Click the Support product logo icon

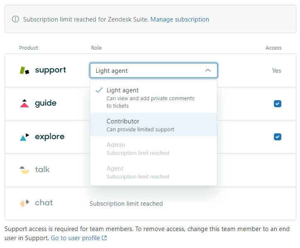24,70
